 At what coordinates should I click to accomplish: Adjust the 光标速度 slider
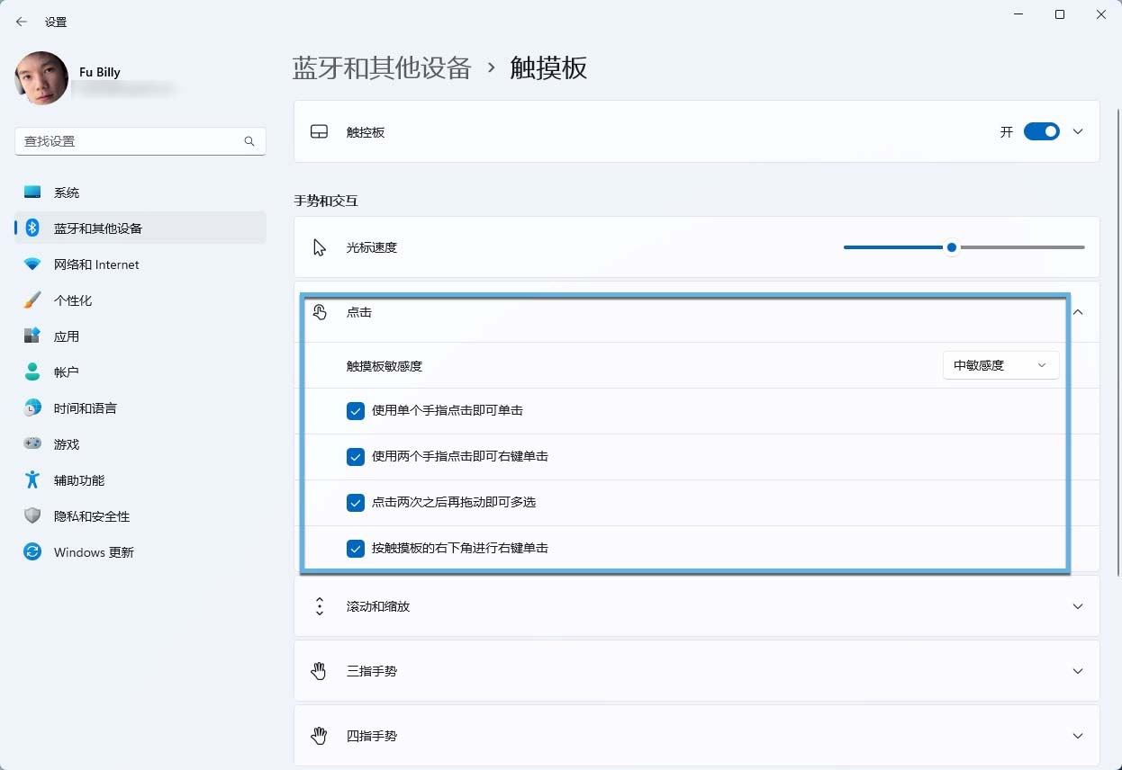pos(951,246)
